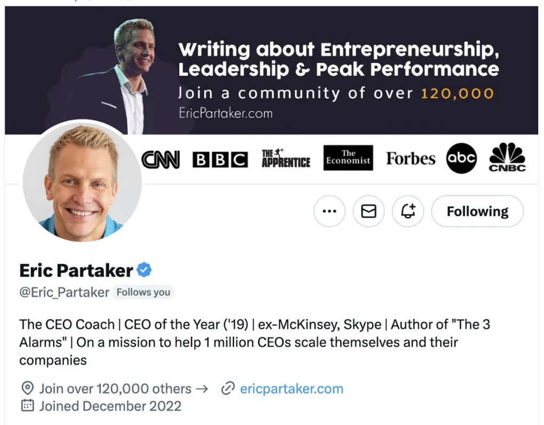Click the BBC logo
Screen dimensions: 544x425
pyautogui.click(x=220, y=159)
